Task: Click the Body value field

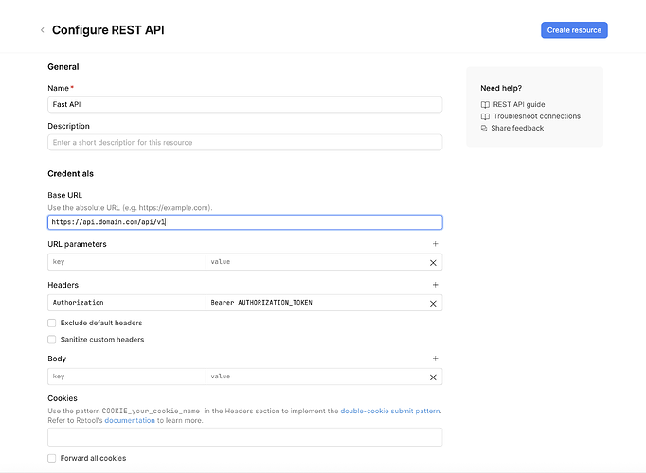Action: [316, 377]
